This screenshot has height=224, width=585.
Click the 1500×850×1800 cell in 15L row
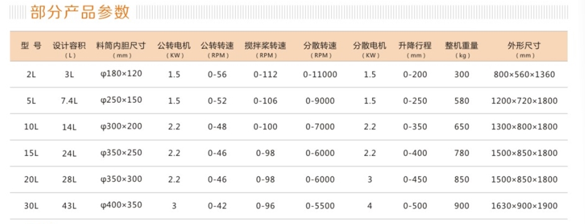pyautogui.click(x=524, y=153)
